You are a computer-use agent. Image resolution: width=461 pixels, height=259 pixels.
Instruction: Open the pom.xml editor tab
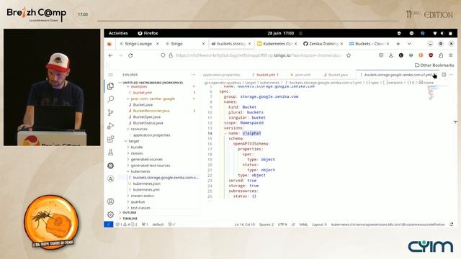(x=302, y=75)
